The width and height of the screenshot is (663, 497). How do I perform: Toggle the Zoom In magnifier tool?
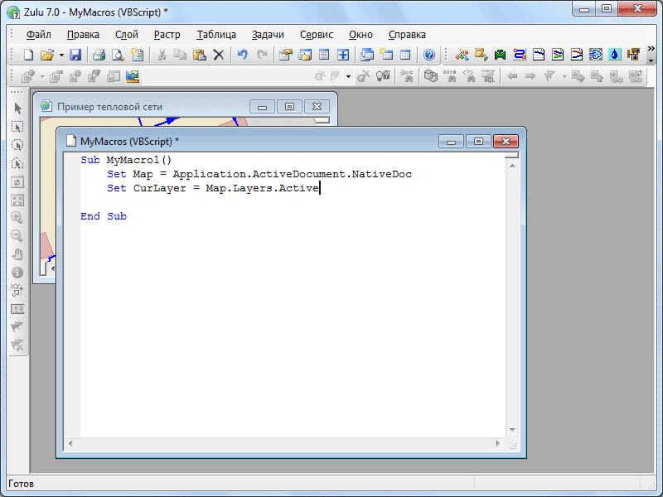click(17, 218)
